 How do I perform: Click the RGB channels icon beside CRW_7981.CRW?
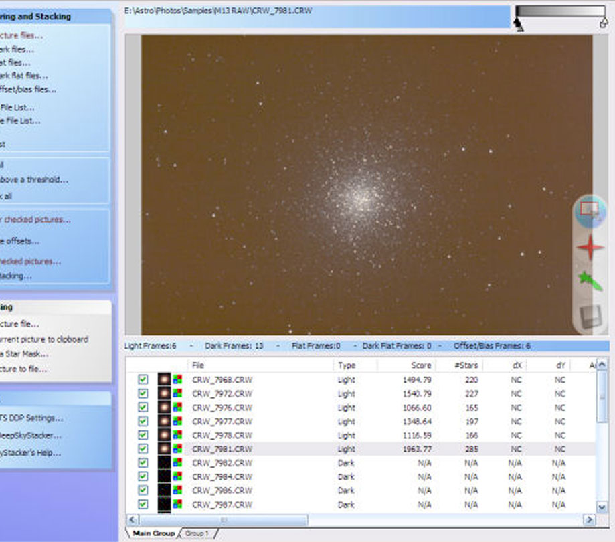tap(178, 448)
